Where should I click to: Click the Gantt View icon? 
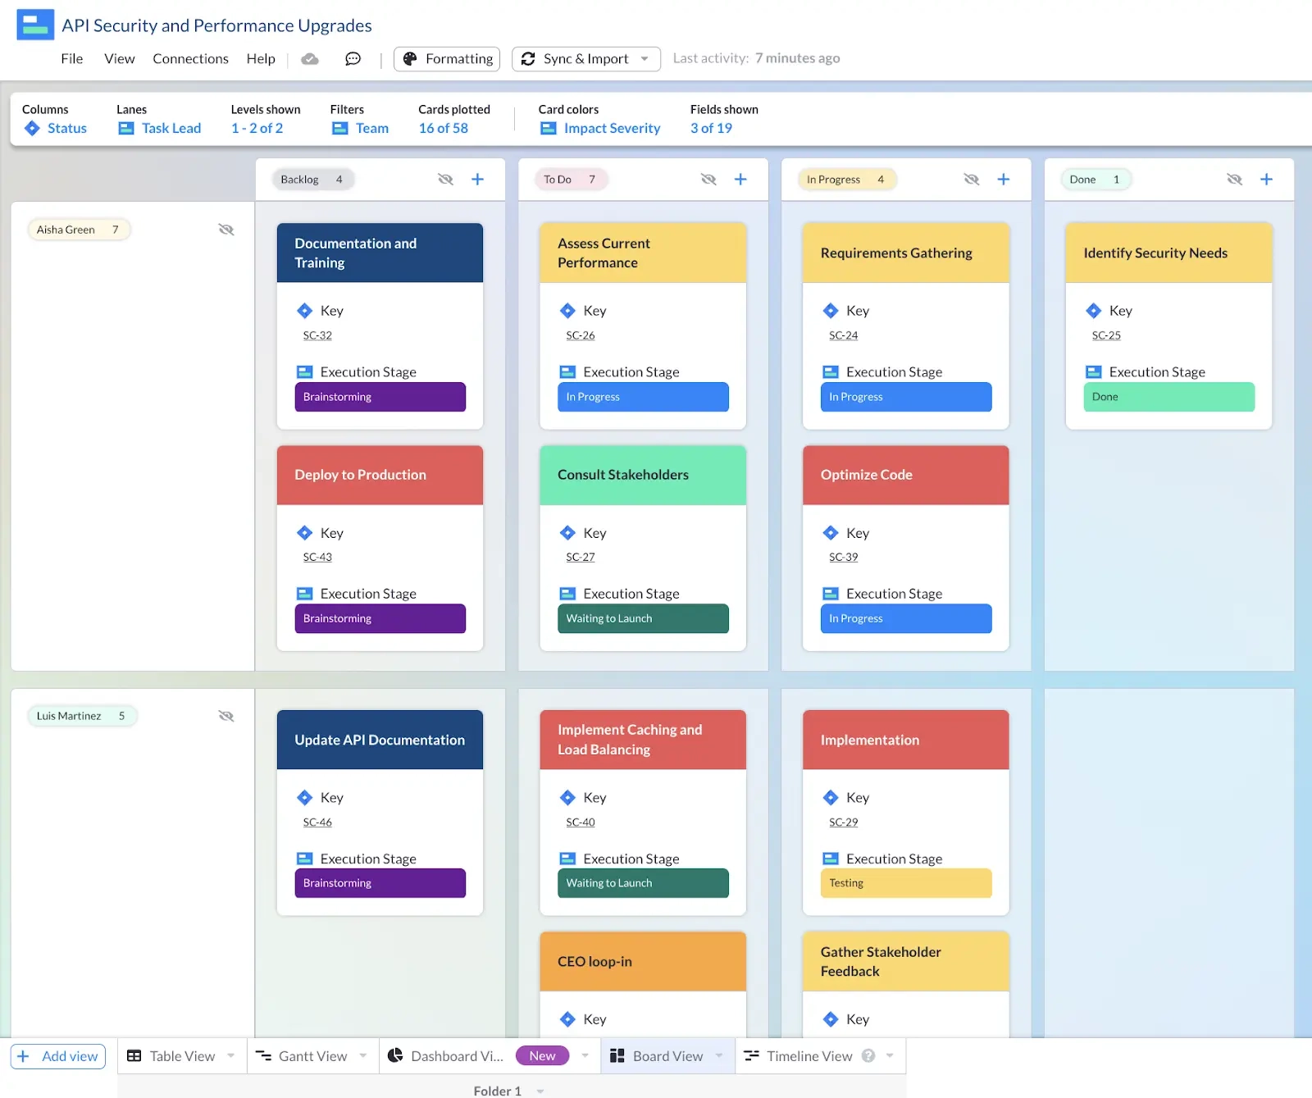[x=264, y=1055]
